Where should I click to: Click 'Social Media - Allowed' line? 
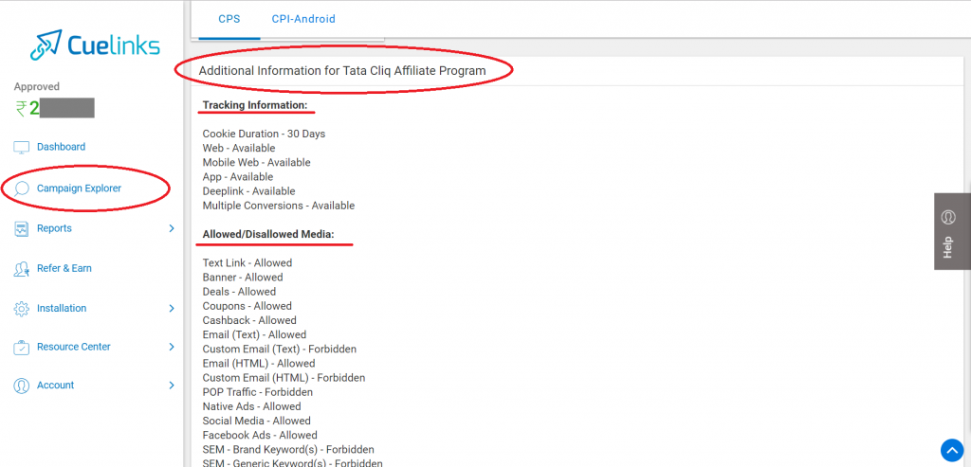pos(256,421)
